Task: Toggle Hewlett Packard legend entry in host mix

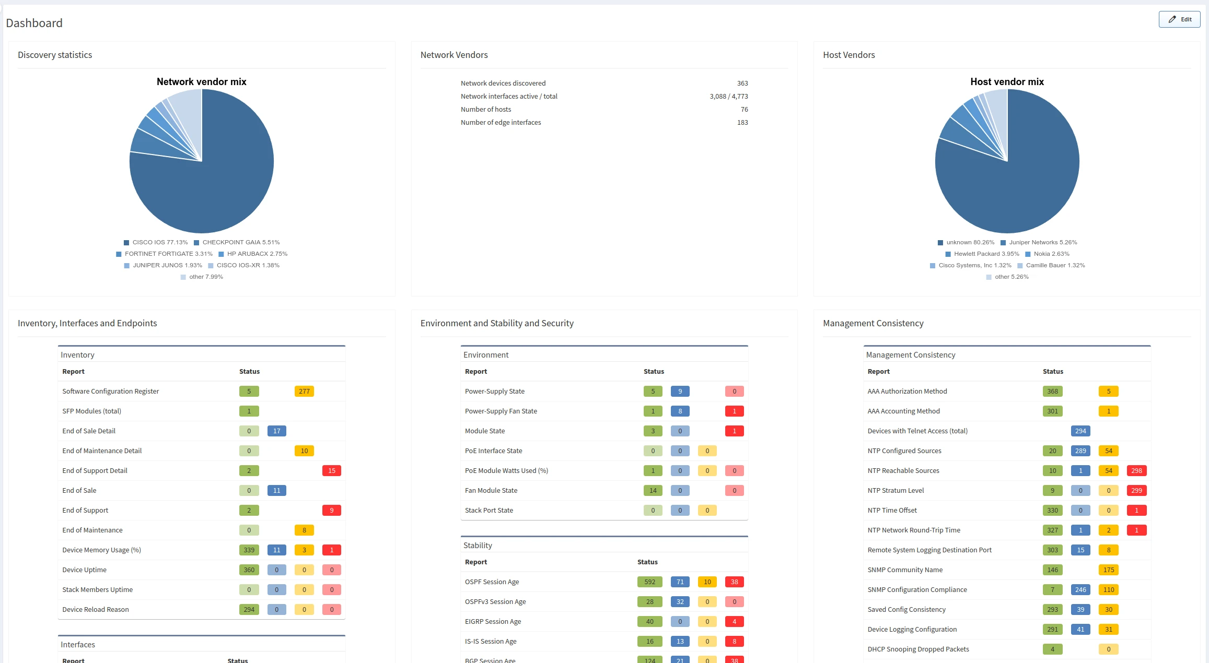Action: click(x=986, y=254)
